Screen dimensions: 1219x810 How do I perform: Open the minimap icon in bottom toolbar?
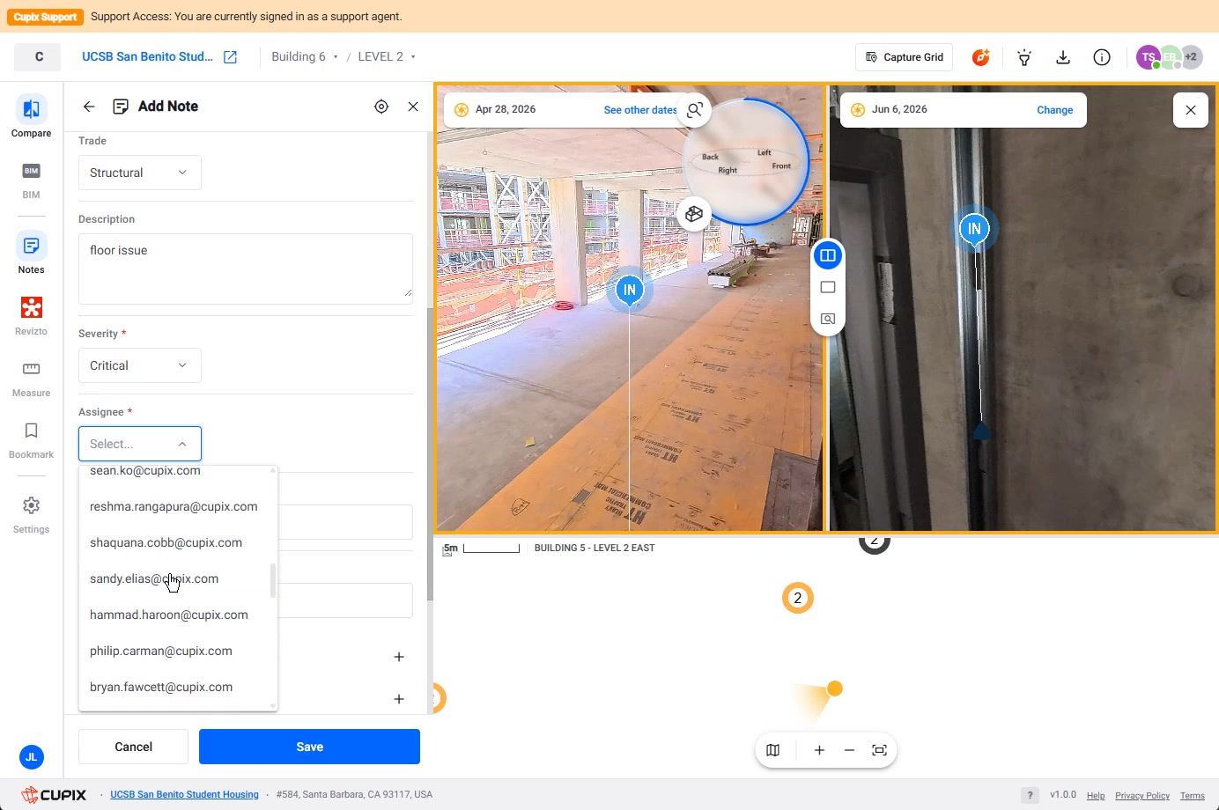click(x=773, y=750)
